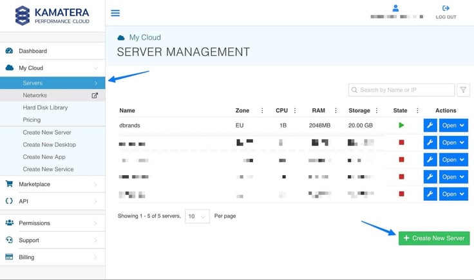Click the dbrands server name
This screenshot has width=474, height=280.
click(x=129, y=126)
